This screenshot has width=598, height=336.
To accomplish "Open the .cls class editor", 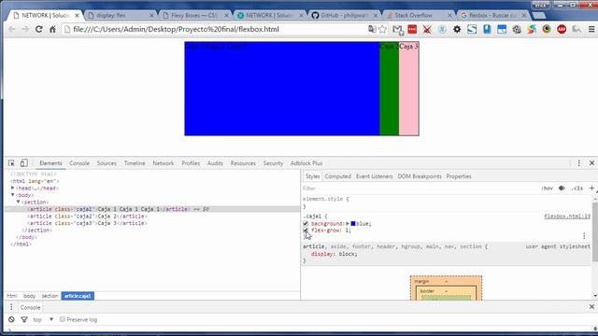I will (x=577, y=189).
